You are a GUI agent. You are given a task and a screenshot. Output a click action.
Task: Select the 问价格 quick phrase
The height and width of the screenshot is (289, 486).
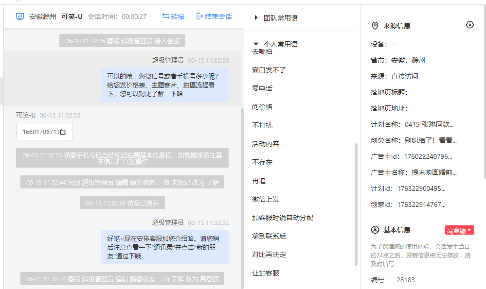[262, 107]
